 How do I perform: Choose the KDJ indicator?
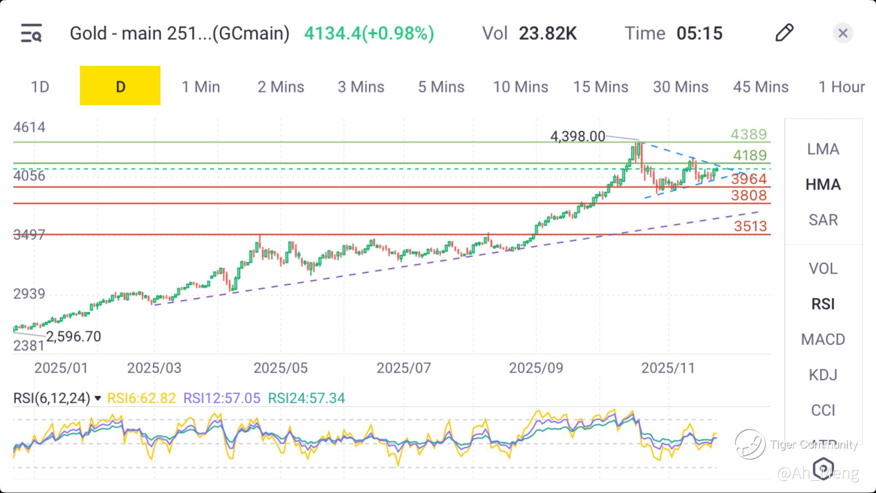click(x=823, y=375)
